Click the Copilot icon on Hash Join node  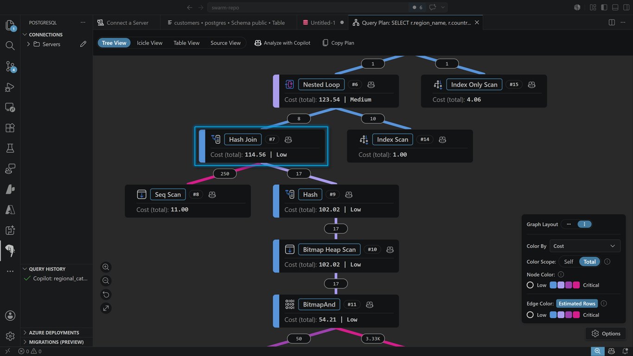tap(288, 140)
